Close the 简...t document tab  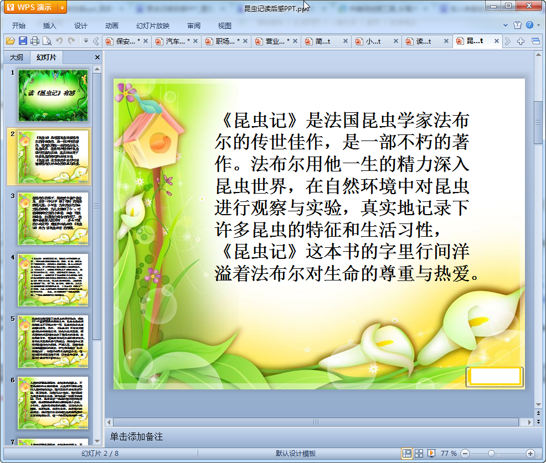coord(346,41)
